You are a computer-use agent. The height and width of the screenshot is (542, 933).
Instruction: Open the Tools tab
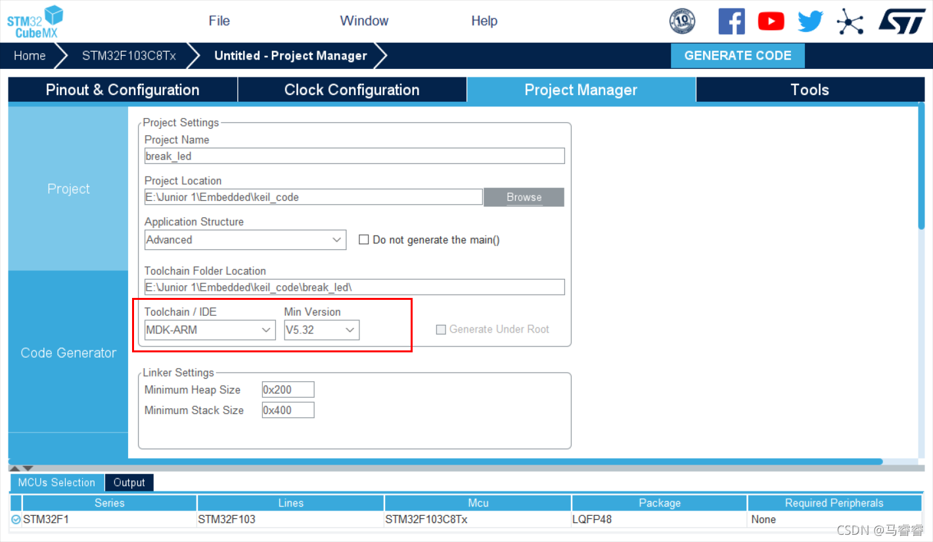click(x=809, y=90)
